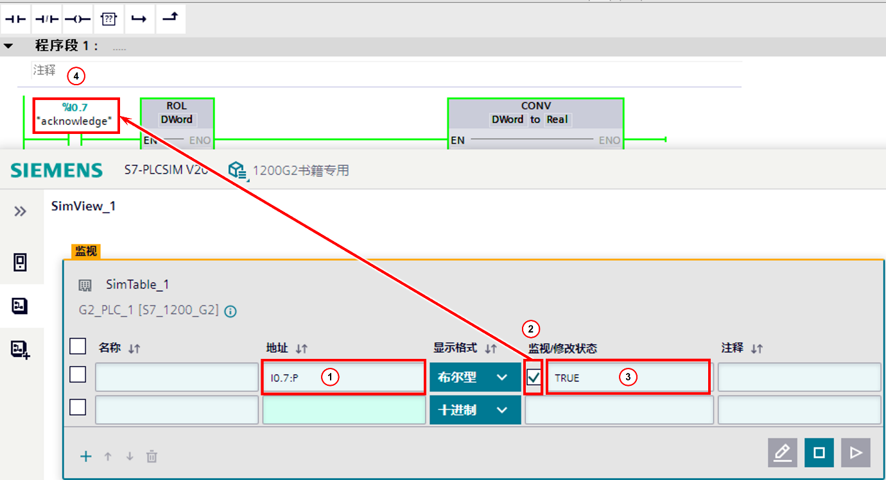The width and height of the screenshot is (886, 480).
Task: Toggle the modify checkbox beside TRUE
Action: [x=534, y=377]
